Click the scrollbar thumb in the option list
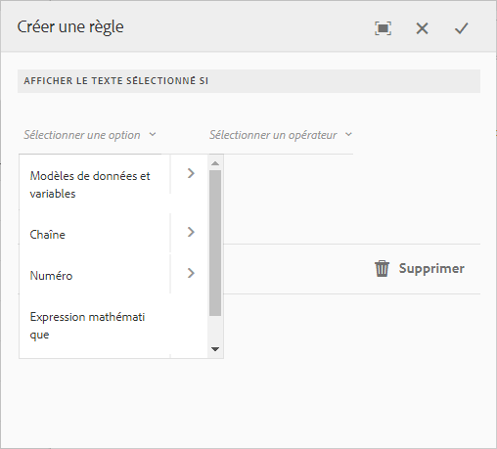 (x=215, y=243)
